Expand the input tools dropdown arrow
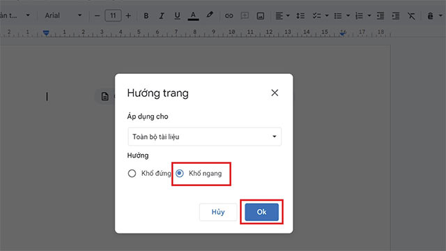The width and height of the screenshot is (446, 251). point(440,15)
